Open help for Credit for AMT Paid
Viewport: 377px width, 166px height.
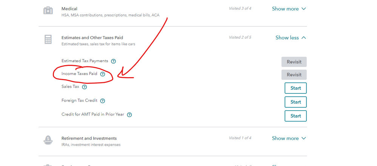point(129,115)
